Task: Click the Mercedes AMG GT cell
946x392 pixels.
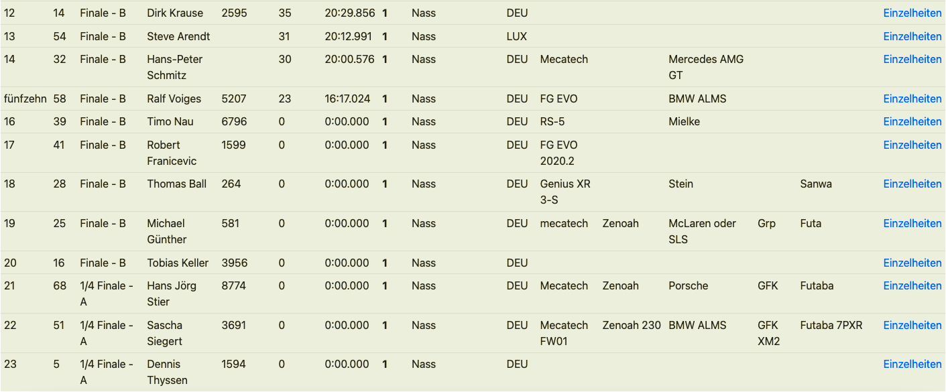Action: [x=705, y=67]
